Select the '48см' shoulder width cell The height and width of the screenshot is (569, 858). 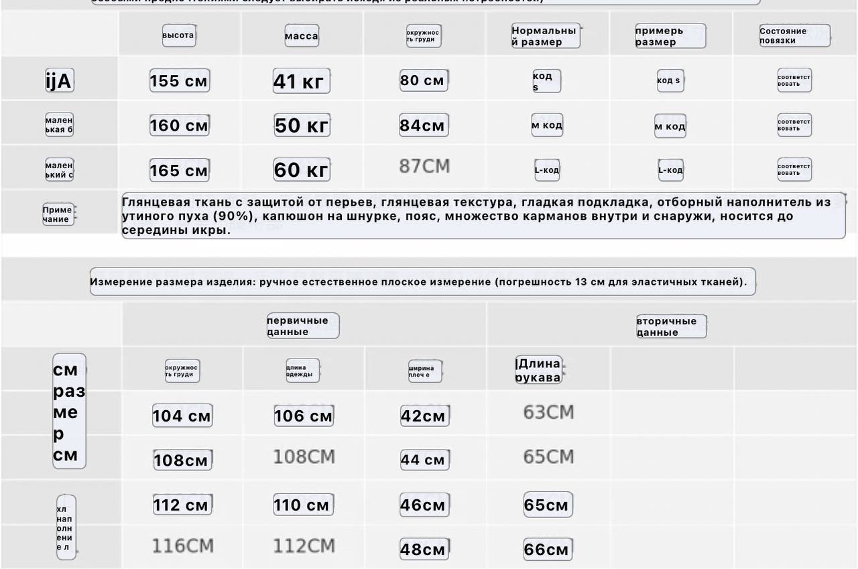coord(424,550)
